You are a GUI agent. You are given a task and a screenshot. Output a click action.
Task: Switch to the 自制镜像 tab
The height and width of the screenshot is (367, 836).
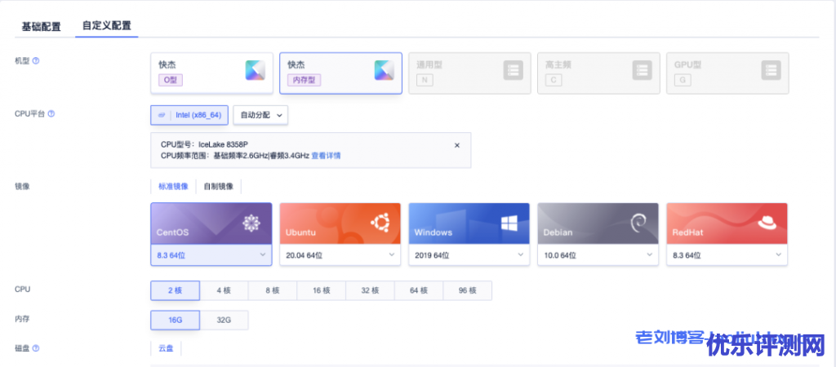218,187
